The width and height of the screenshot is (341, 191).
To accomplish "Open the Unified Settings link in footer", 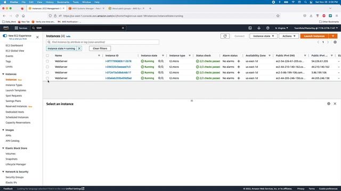I will (75, 189).
